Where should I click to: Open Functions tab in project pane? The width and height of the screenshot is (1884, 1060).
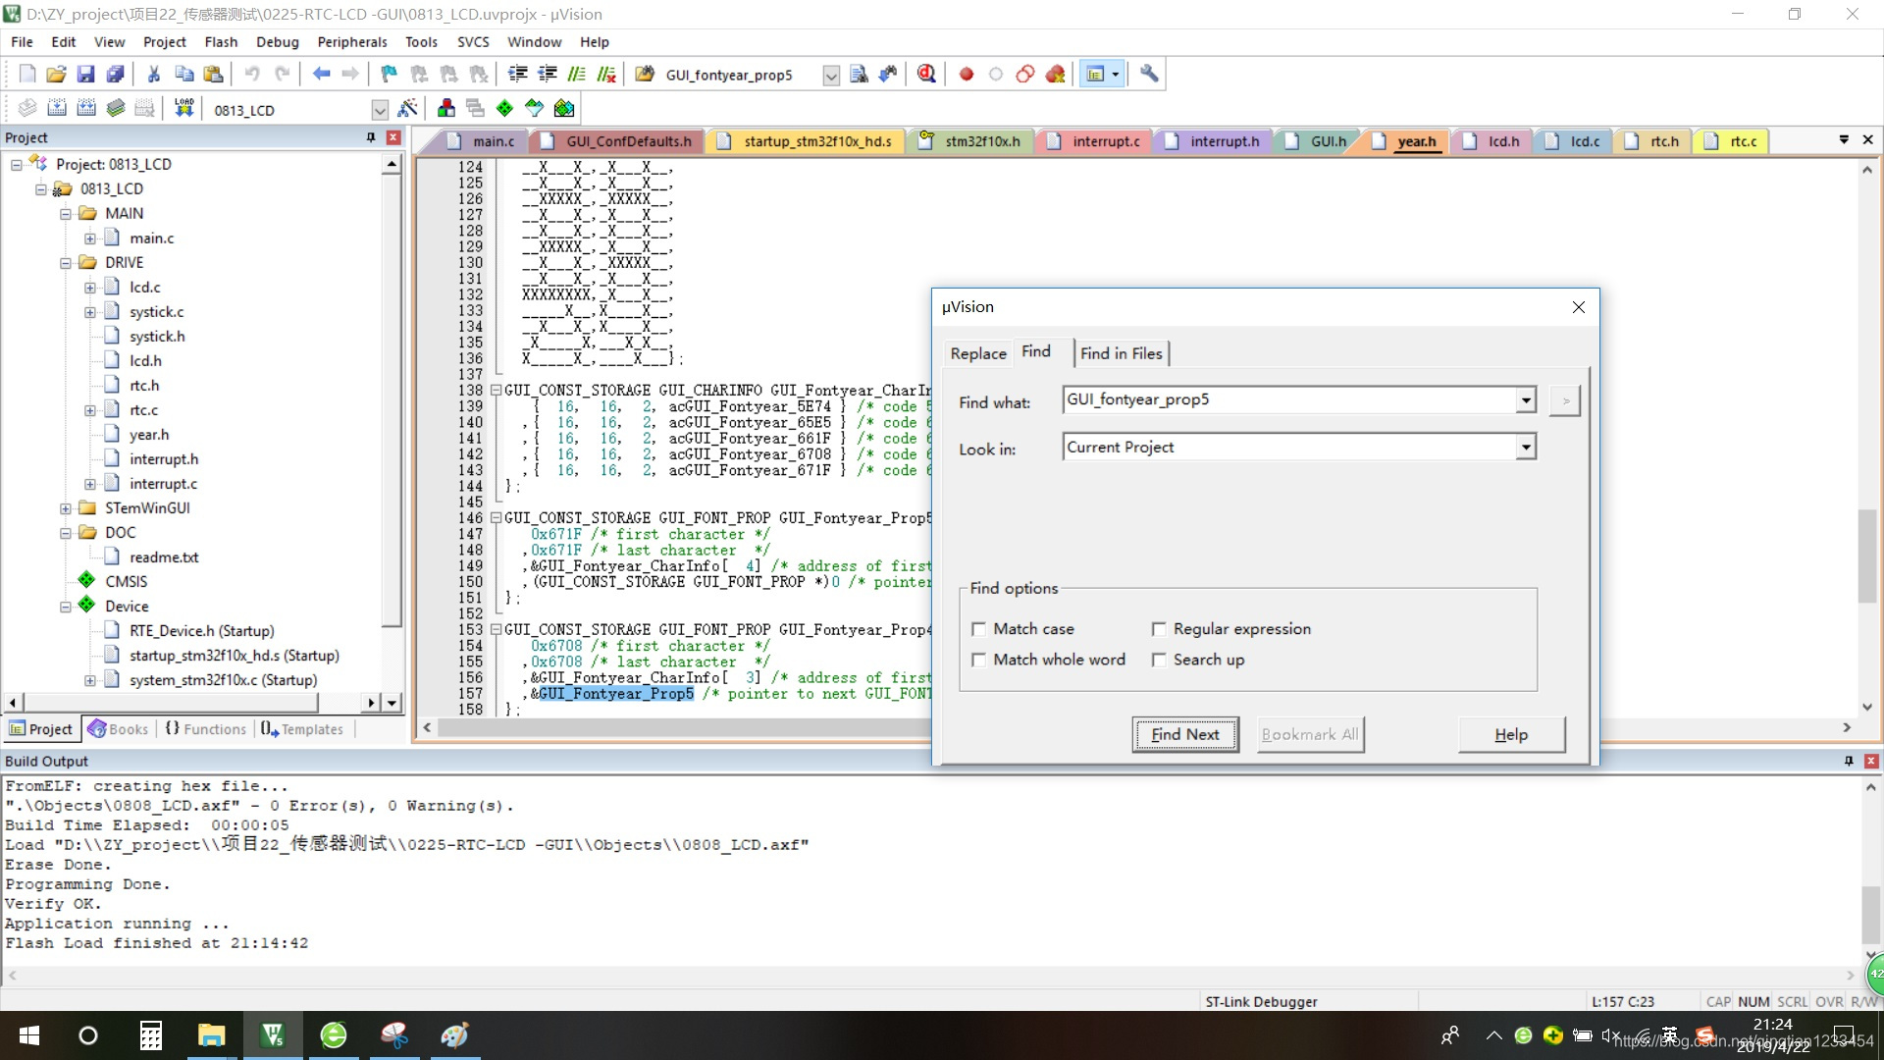(206, 729)
